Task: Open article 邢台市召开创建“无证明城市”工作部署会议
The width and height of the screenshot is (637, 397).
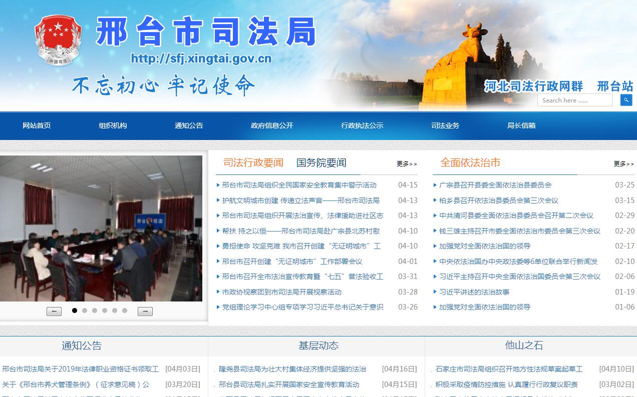Action: tap(292, 261)
